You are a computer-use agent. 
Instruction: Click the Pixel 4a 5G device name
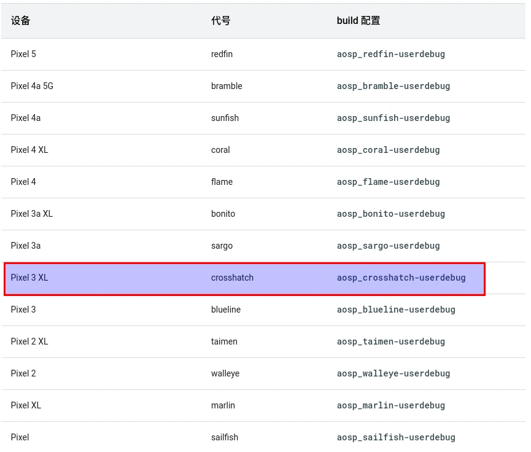point(32,86)
